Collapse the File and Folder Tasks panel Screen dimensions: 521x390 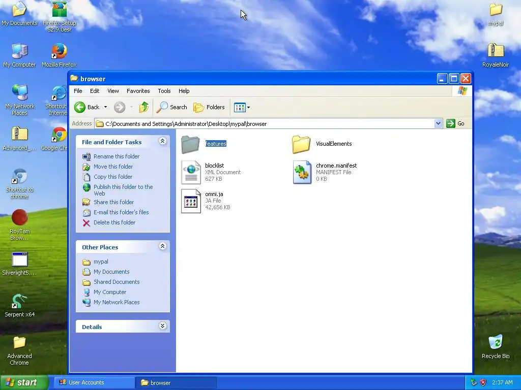point(162,141)
